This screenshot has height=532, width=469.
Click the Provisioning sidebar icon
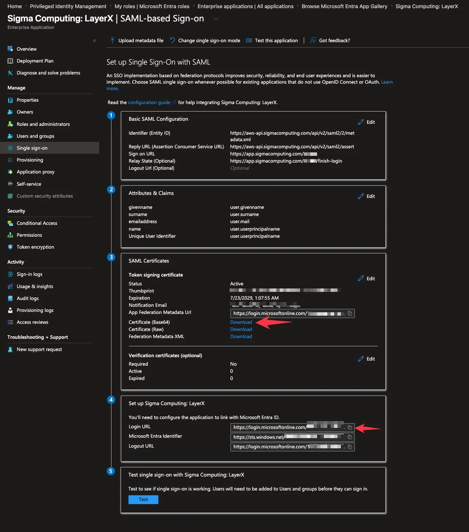[11, 160]
